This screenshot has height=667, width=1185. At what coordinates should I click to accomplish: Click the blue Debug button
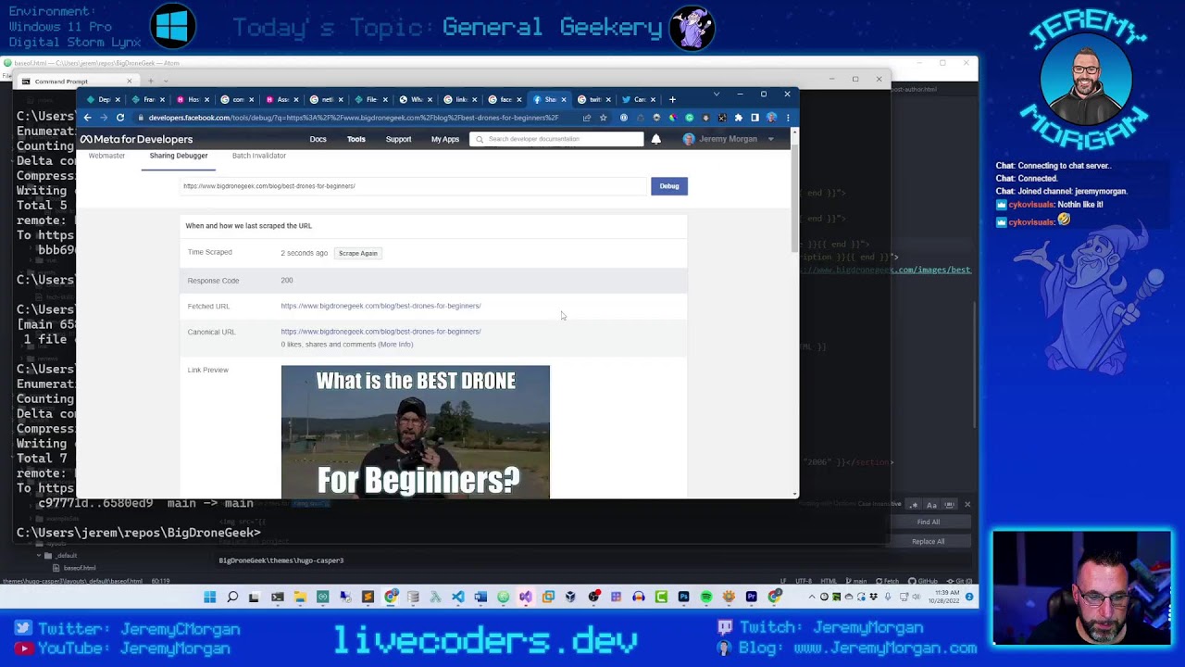[x=669, y=186]
